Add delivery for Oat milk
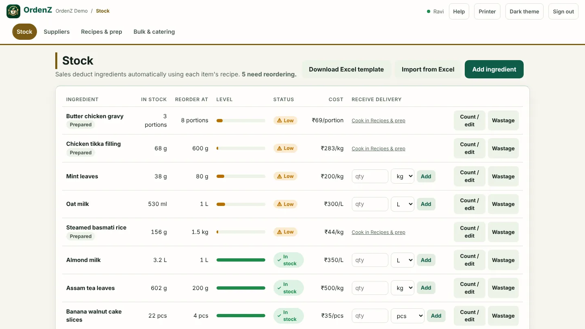The height and width of the screenshot is (329, 585). (426, 204)
